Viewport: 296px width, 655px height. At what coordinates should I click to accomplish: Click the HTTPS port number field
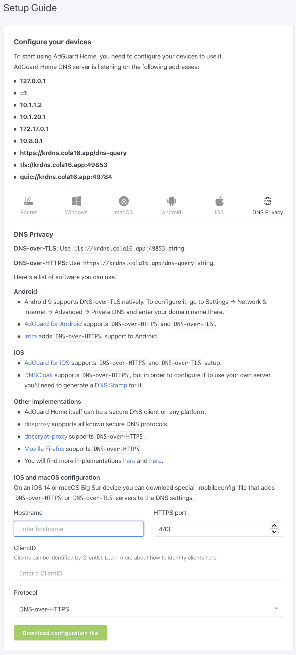(x=210, y=529)
